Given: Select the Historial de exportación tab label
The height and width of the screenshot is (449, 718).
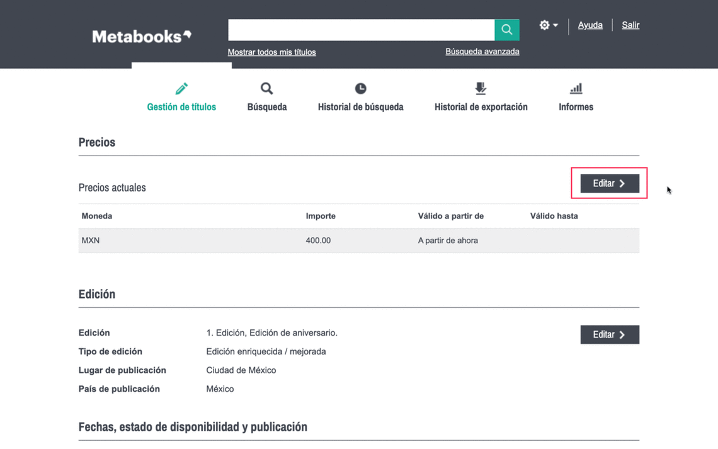Looking at the screenshot, I should 481,107.
